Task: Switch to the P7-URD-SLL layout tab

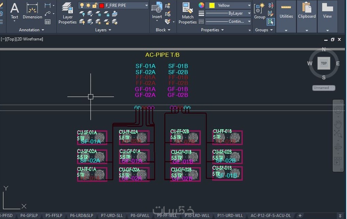Action: click(112, 216)
